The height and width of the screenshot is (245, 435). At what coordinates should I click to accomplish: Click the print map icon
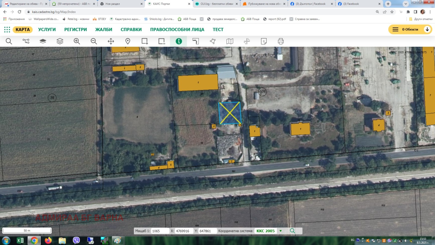click(x=281, y=41)
